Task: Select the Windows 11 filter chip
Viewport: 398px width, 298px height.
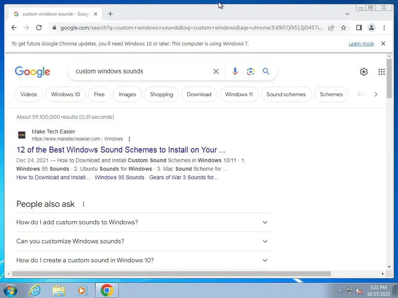Action: (239, 94)
